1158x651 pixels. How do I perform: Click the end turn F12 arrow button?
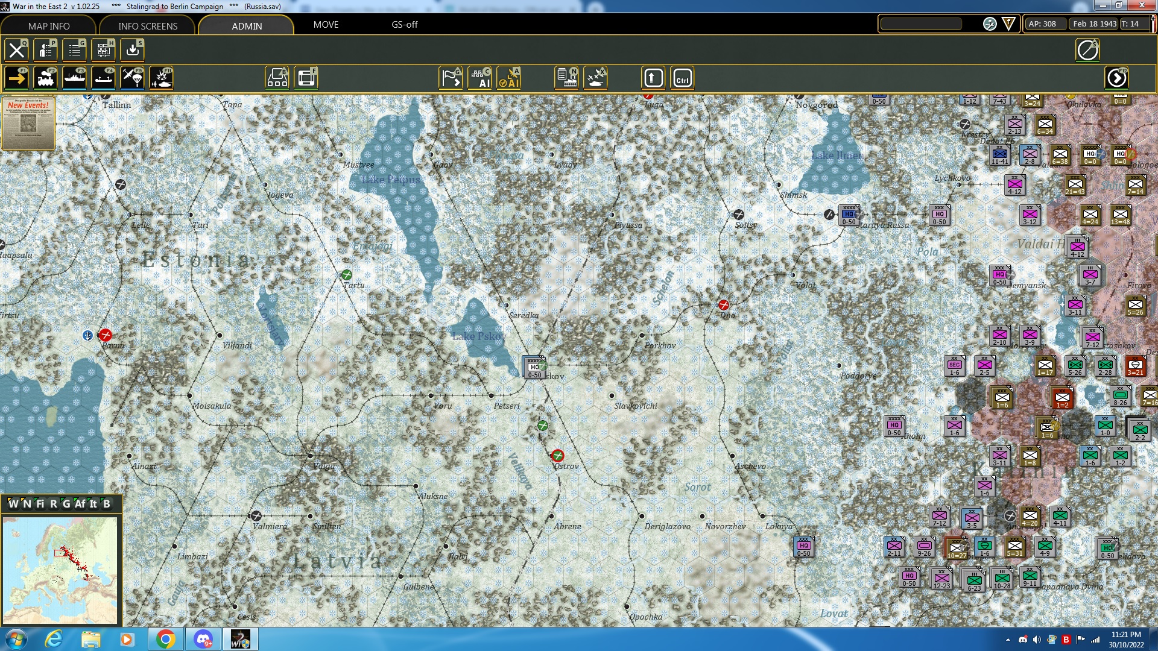click(1116, 78)
